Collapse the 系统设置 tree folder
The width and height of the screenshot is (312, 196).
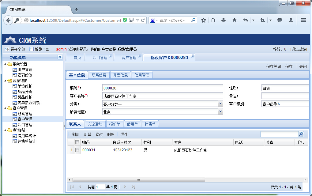(x=5, y=64)
